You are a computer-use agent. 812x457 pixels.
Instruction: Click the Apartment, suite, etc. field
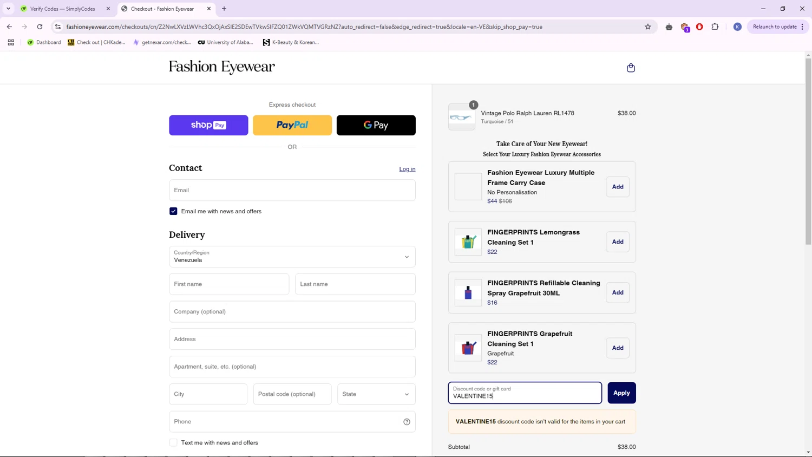pyautogui.click(x=292, y=367)
